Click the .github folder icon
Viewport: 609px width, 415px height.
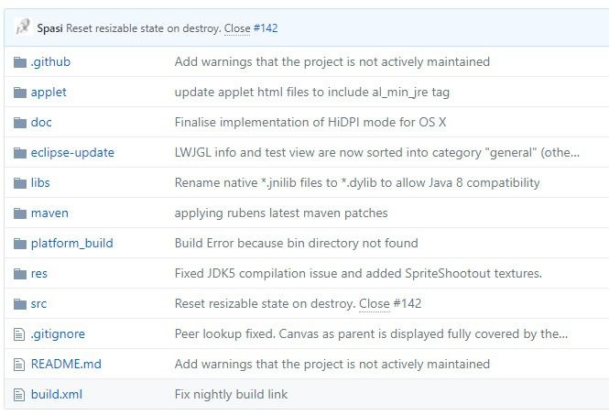(x=20, y=62)
